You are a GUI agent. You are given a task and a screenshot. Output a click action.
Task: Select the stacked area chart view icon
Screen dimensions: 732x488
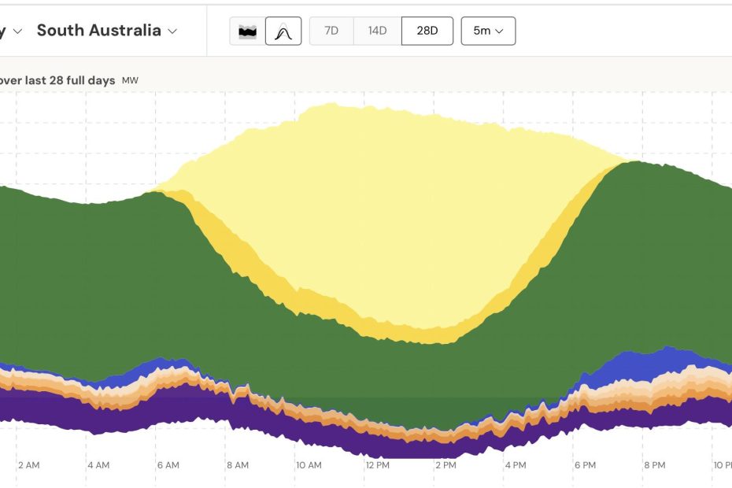tap(247, 30)
